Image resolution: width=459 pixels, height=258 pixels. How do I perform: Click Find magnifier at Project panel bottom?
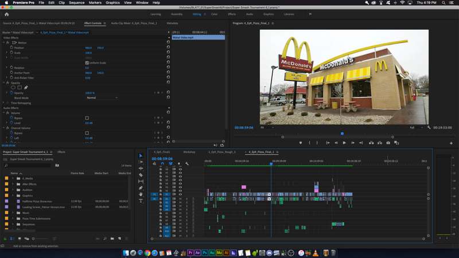105,239
